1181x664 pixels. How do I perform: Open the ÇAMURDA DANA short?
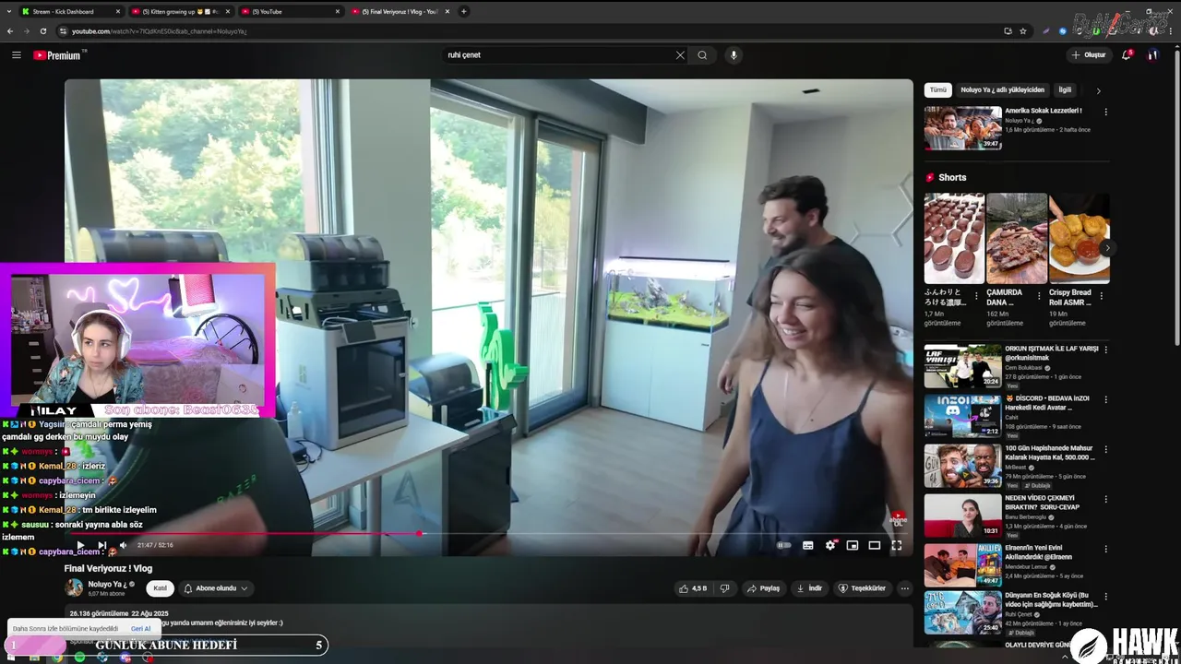pos(1017,238)
